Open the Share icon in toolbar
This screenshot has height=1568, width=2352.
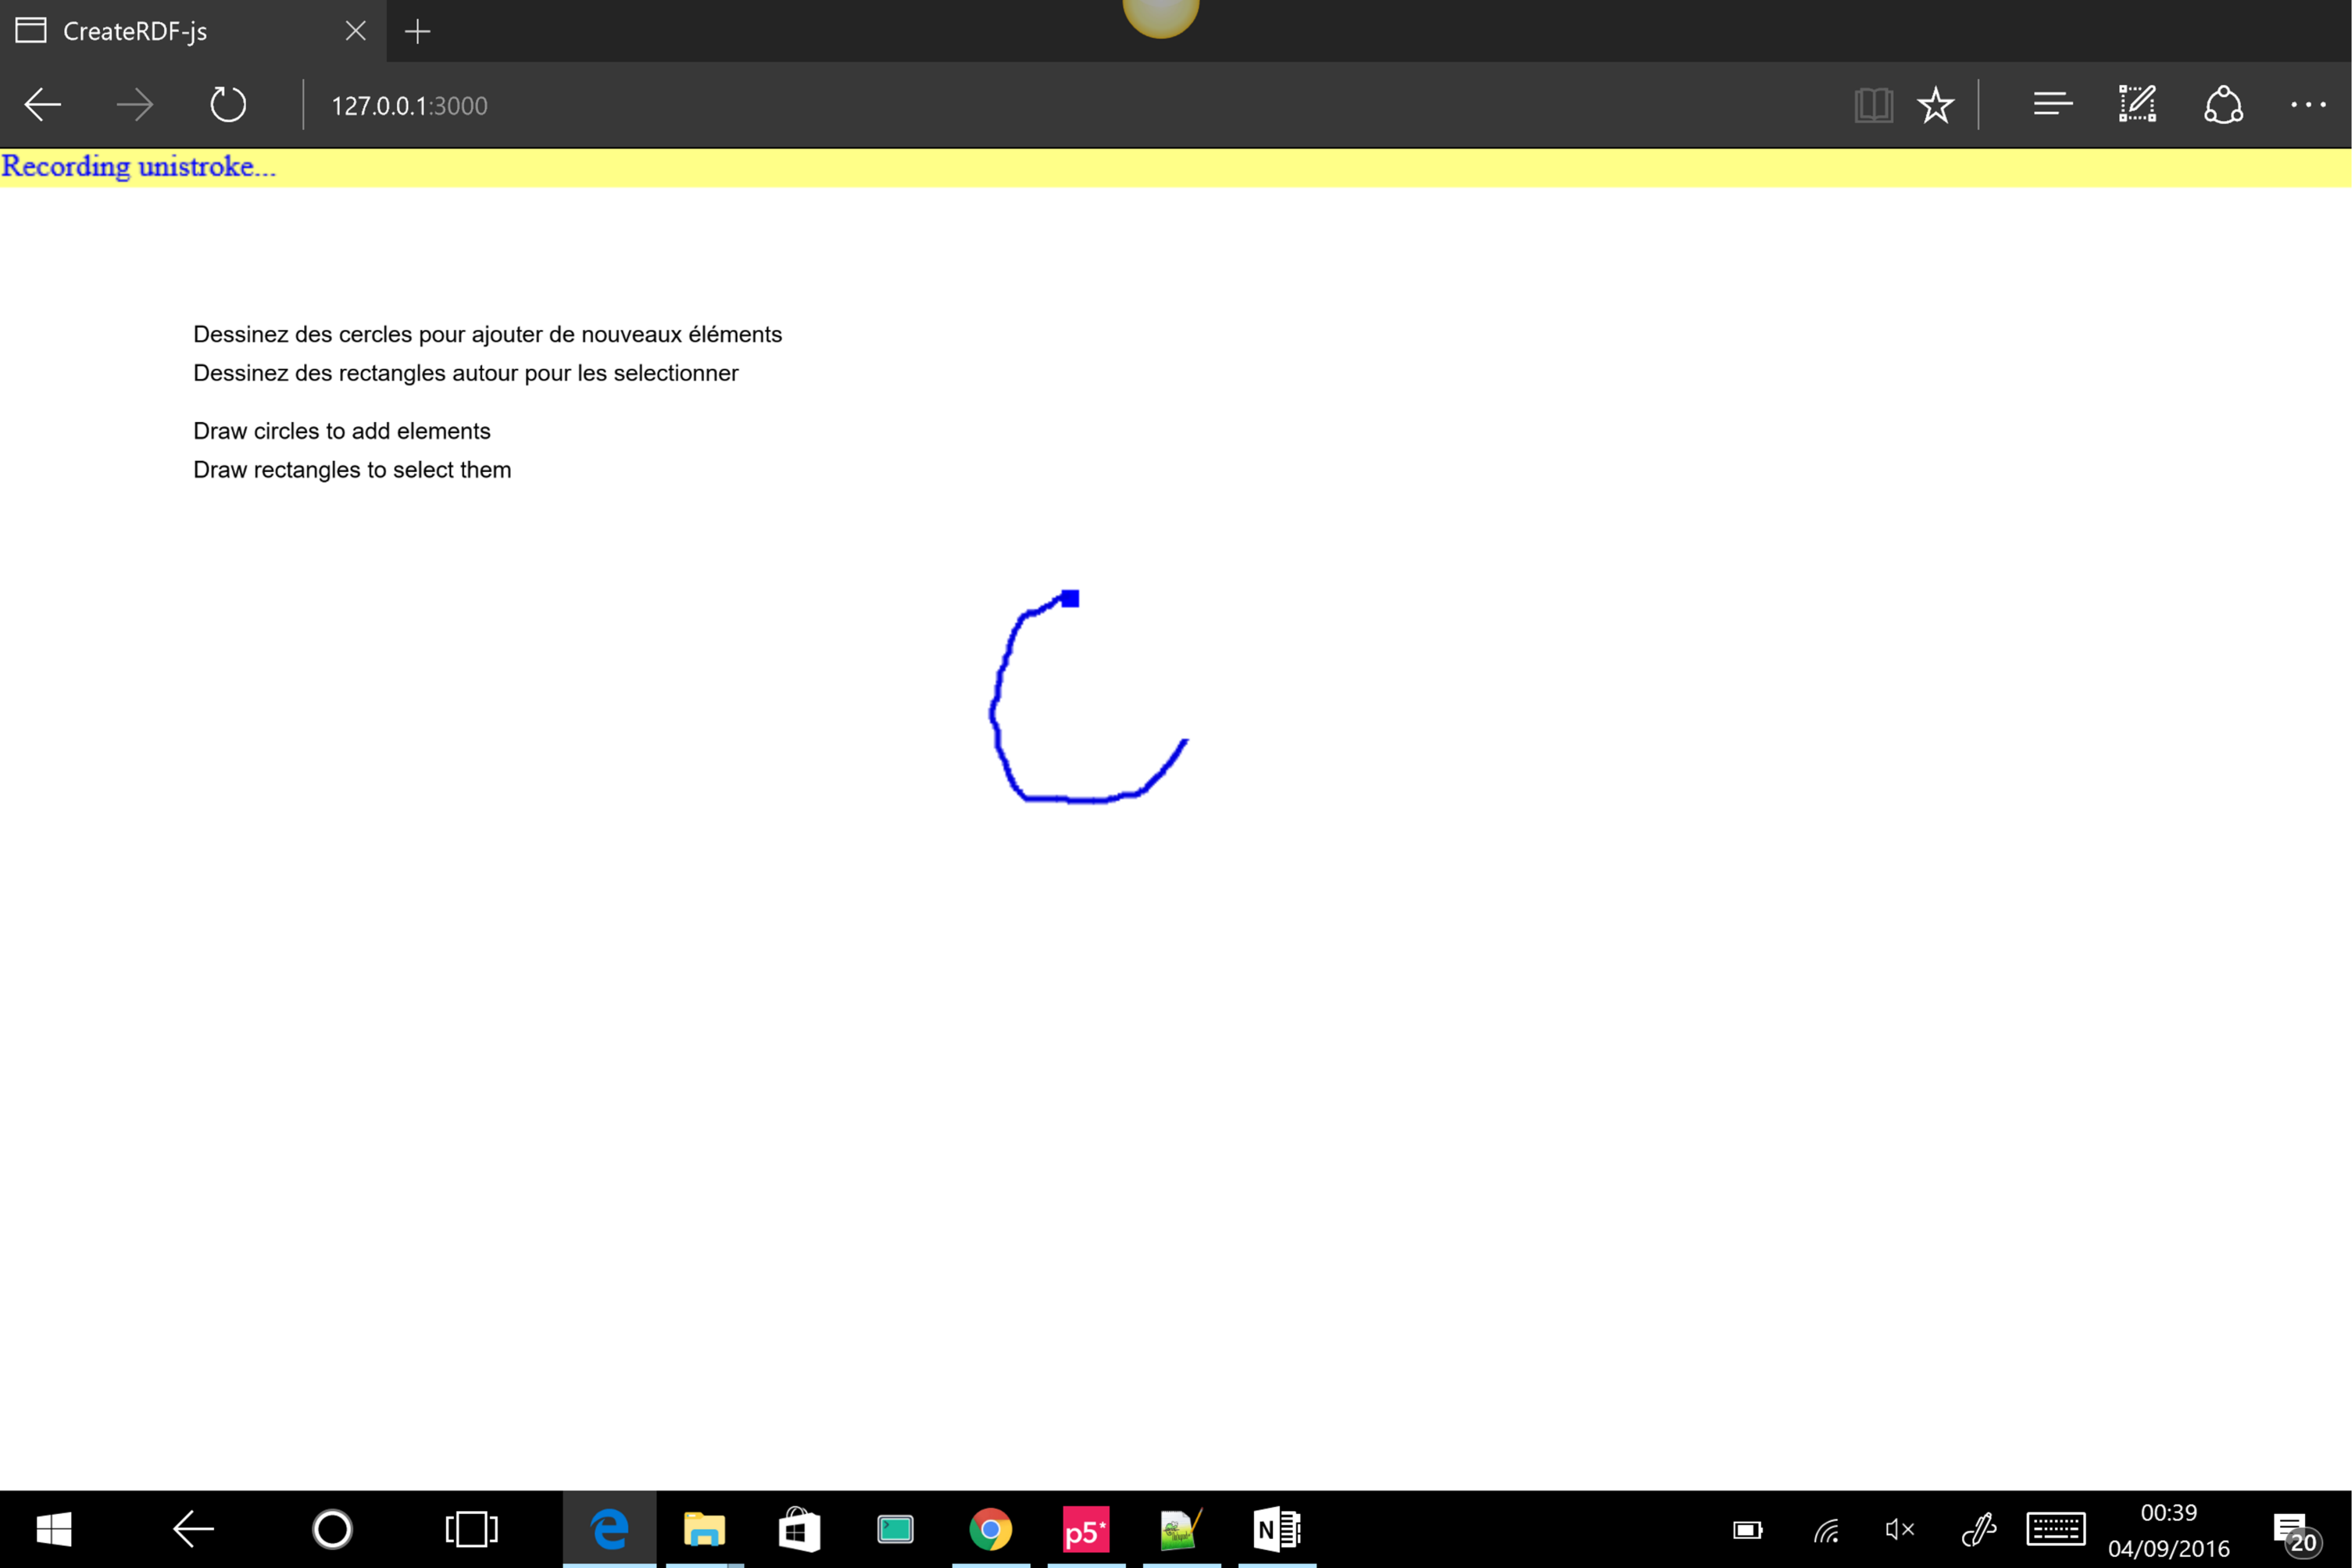(2223, 105)
